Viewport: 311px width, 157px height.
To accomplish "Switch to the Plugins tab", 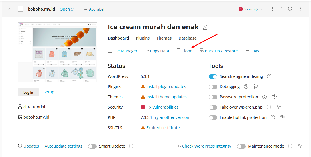I will click(143, 38).
